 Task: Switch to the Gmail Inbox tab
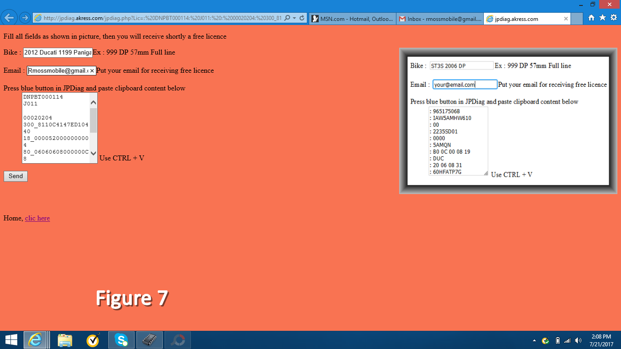[x=440, y=19]
